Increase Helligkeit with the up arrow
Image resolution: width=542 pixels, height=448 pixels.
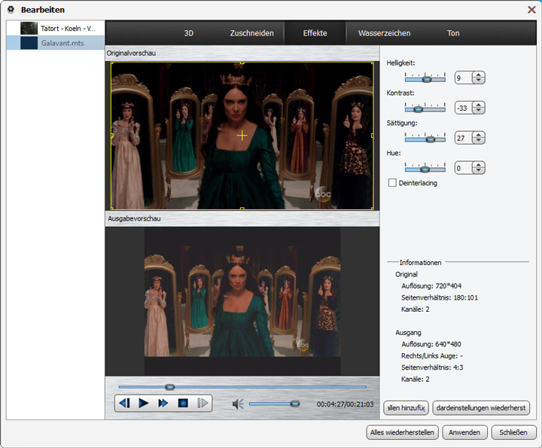coord(479,75)
